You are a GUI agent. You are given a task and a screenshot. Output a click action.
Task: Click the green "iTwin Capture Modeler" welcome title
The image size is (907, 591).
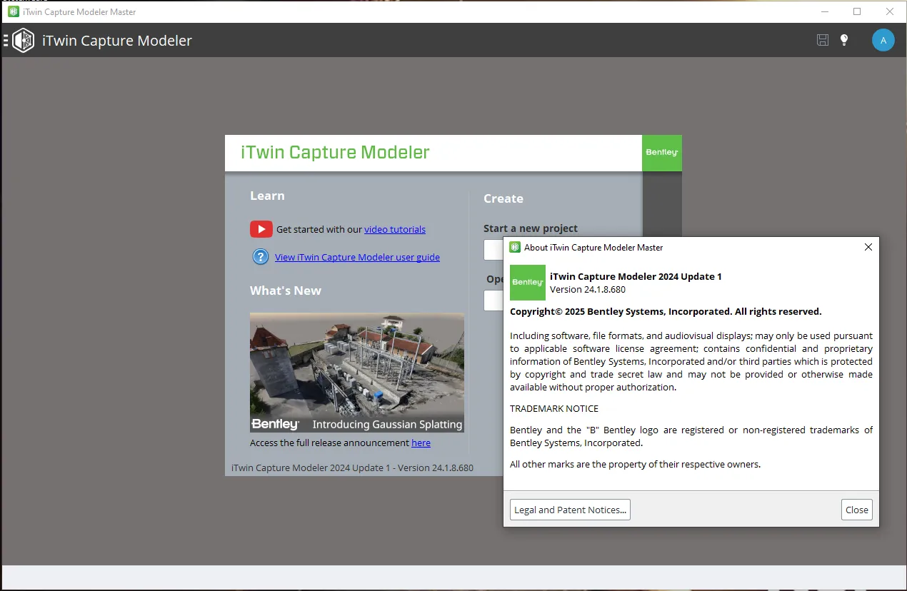pyautogui.click(x=335, y=152)
